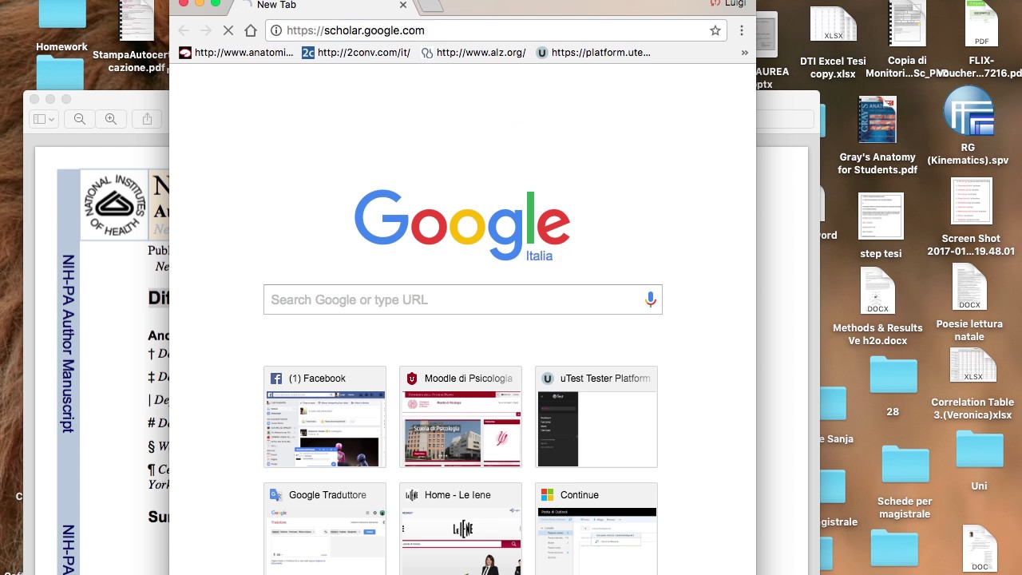This screenshot has height=575, width=1022.
Task: Open a new tab button
Action: click(431, 6)
